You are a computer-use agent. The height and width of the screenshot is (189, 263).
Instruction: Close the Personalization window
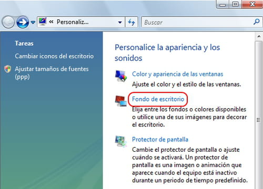point(252,4)
